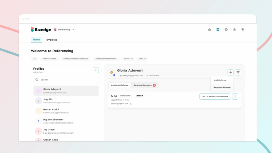Delete Gloria Adeyemi profile with trash icon
The image size is (272, 153).
(238, 73)
